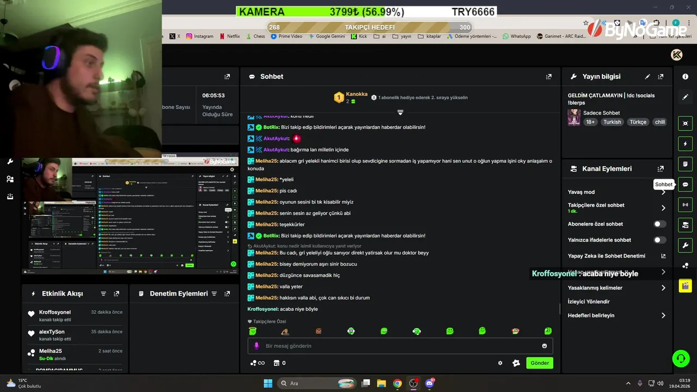Open the Google Gemini bookmark
Screen dimensions: 697x392
[x=327, y=36]
